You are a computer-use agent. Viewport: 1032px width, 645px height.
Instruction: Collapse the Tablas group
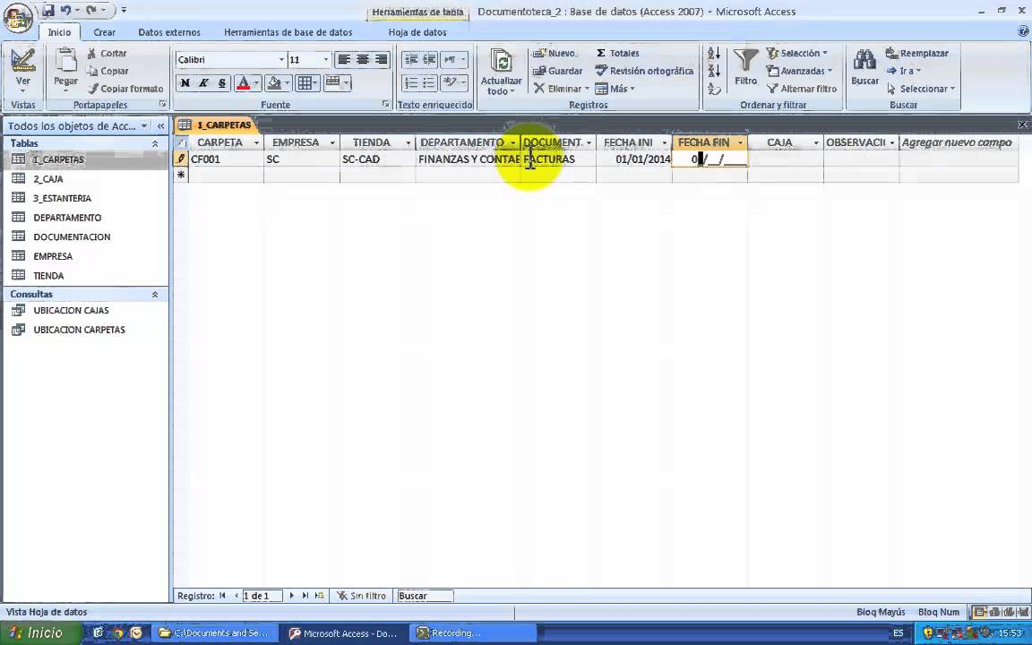coord(155,143)
